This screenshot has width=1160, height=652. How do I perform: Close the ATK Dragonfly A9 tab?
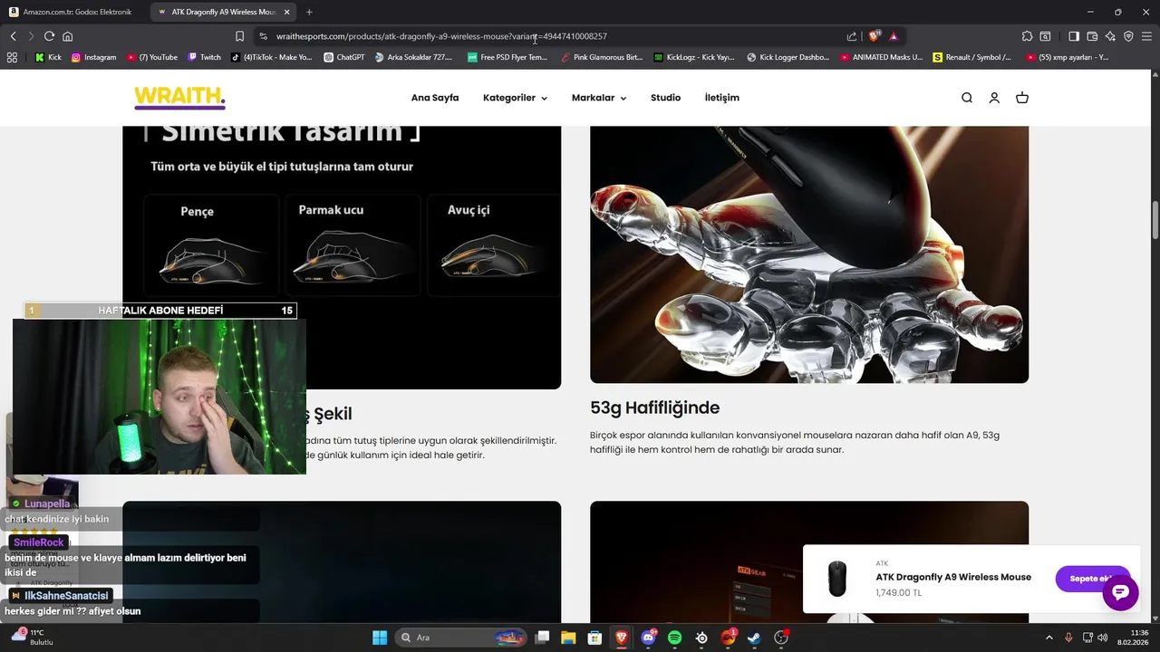[286, 12]
